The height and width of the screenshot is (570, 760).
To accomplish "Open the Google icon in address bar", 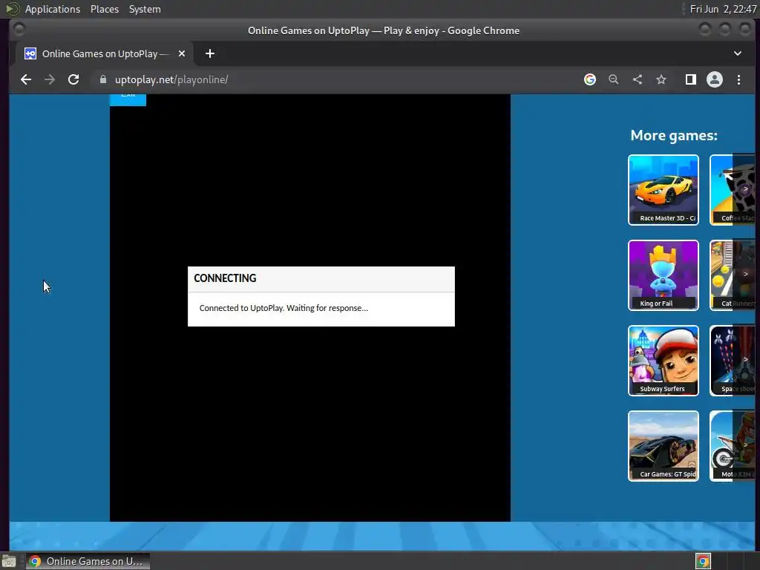I will 590,79.
